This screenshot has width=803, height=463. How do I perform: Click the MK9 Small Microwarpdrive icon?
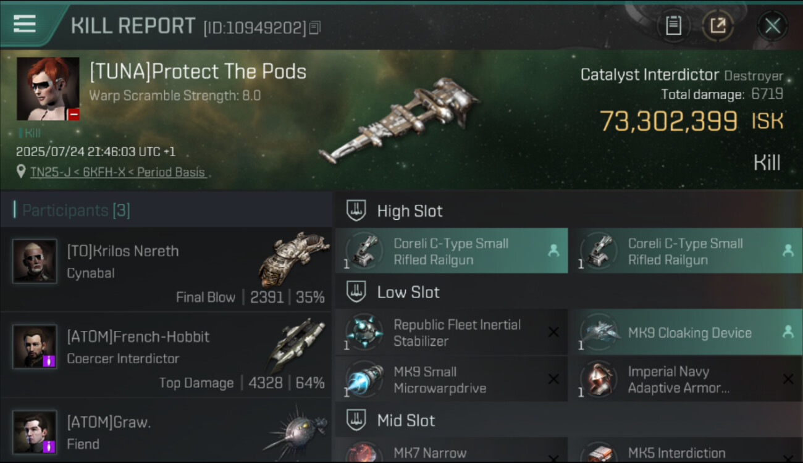click(x=364, y=380)
